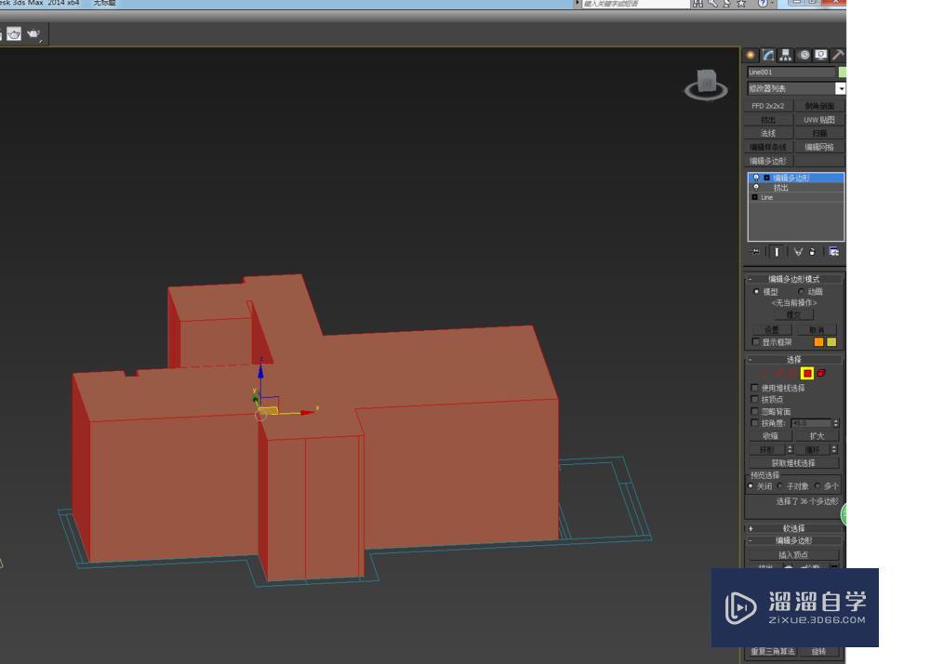This screenshot has width=930, height=664.
Task: Open the 修改器列表 dropdown arrow
Action: (x=841, y=88)
